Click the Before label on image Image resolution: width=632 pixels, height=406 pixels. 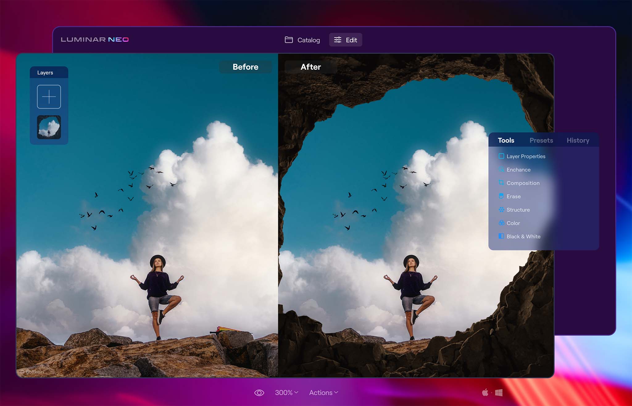(245, 67)
